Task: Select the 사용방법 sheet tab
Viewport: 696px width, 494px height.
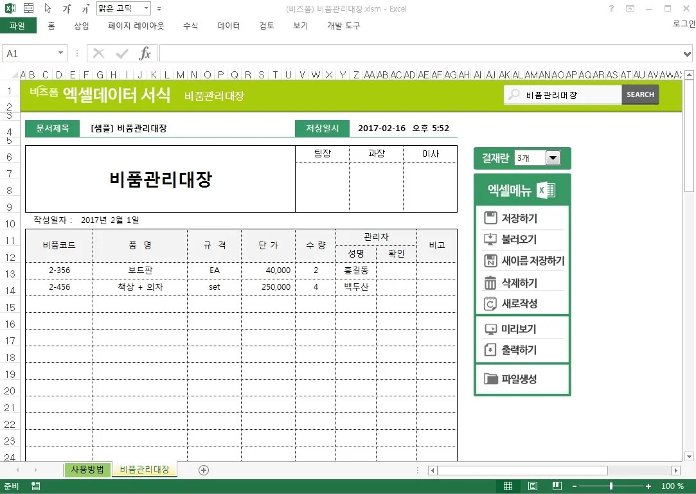Action: [x=87, y=470]
